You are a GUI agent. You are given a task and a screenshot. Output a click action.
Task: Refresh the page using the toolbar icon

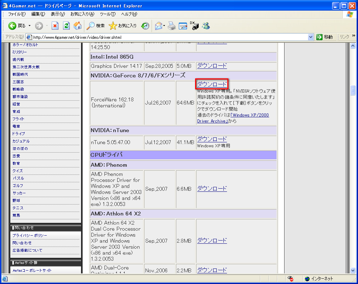click(x=66, y=26)
